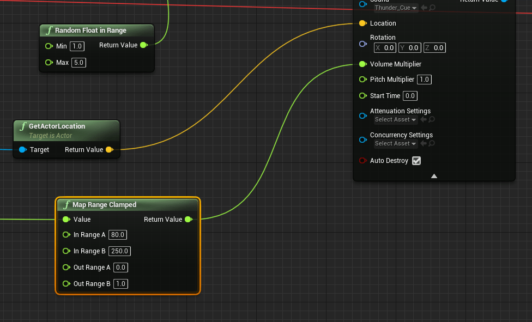Click the Pitch Multiplier value field
532x322 pixels.
click(x=424, y=80)
